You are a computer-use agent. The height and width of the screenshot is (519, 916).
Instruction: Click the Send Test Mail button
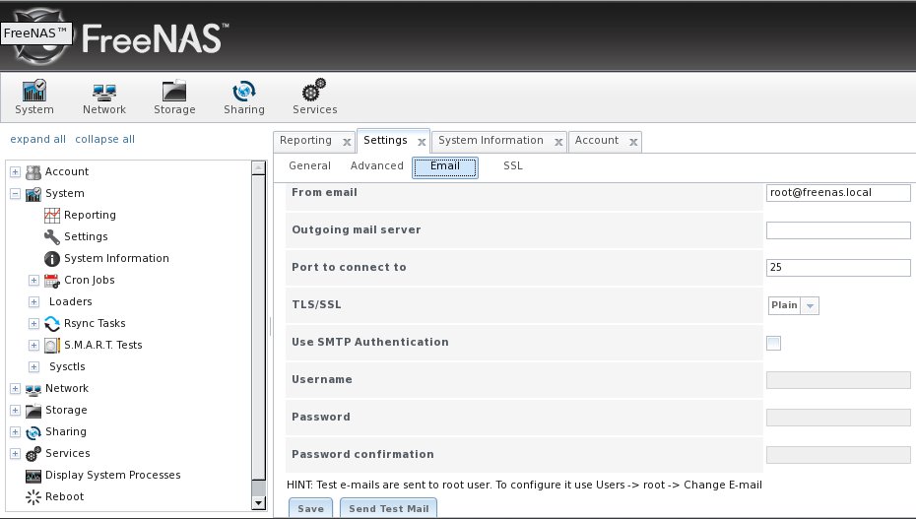388,508
